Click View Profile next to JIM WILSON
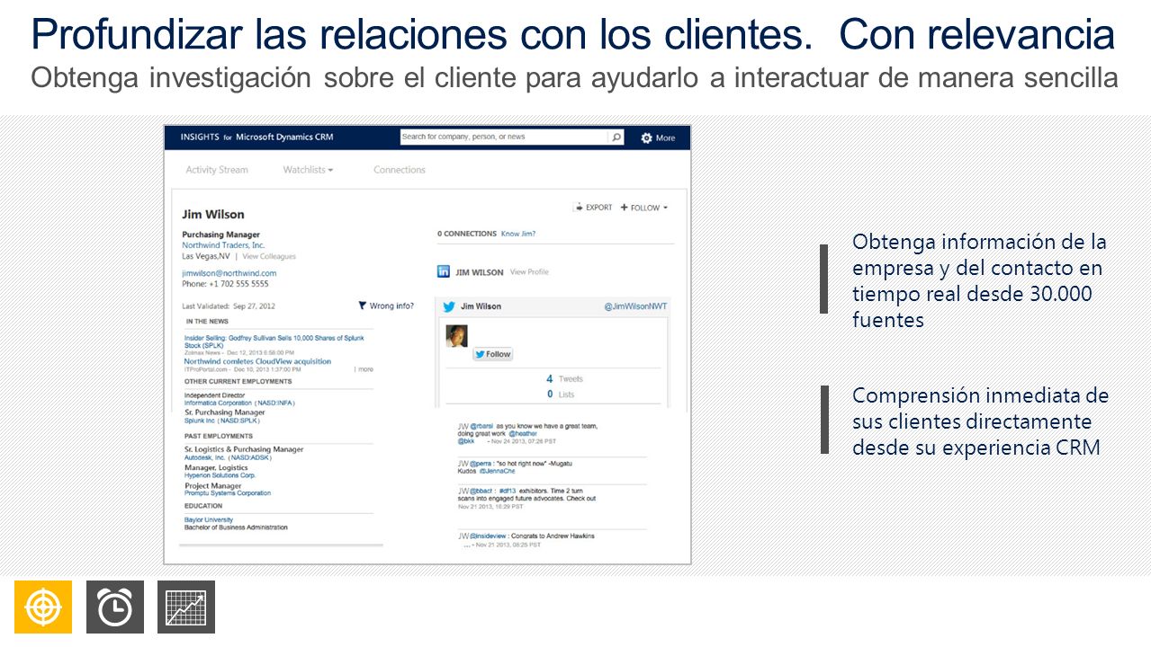This screenshot has height=647, width=1151. (529, 271)
